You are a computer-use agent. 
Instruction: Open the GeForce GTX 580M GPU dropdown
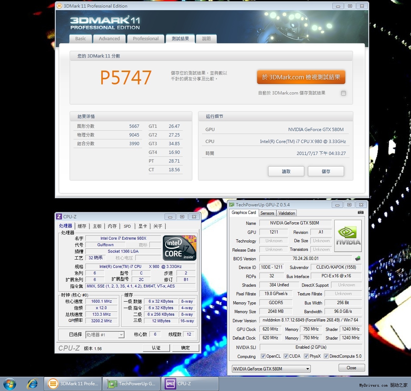click(x=271, y=369)
